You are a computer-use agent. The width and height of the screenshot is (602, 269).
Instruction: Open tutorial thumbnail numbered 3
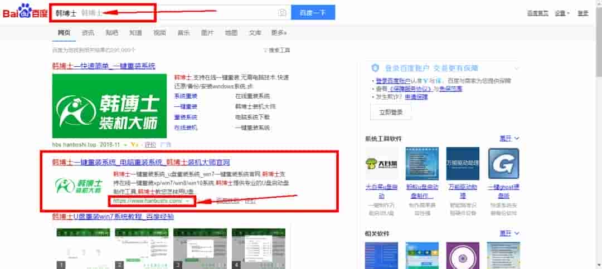(x=200, y=248)
